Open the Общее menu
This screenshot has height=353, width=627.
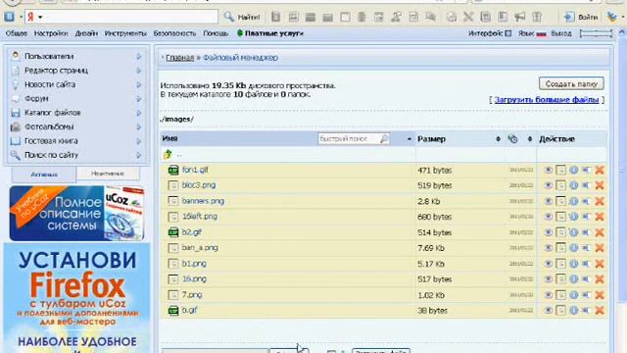(17, 33)
